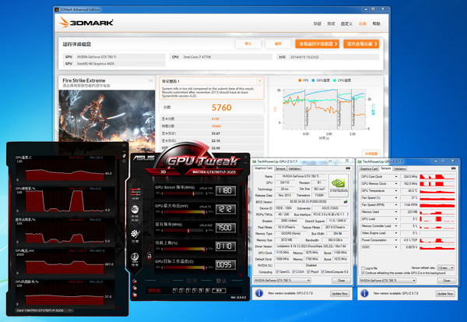The height and width of the screenshot is (322, 467).
Task: Click Close in GPU-Z Graphics Card window
Action: click(341, 281)
